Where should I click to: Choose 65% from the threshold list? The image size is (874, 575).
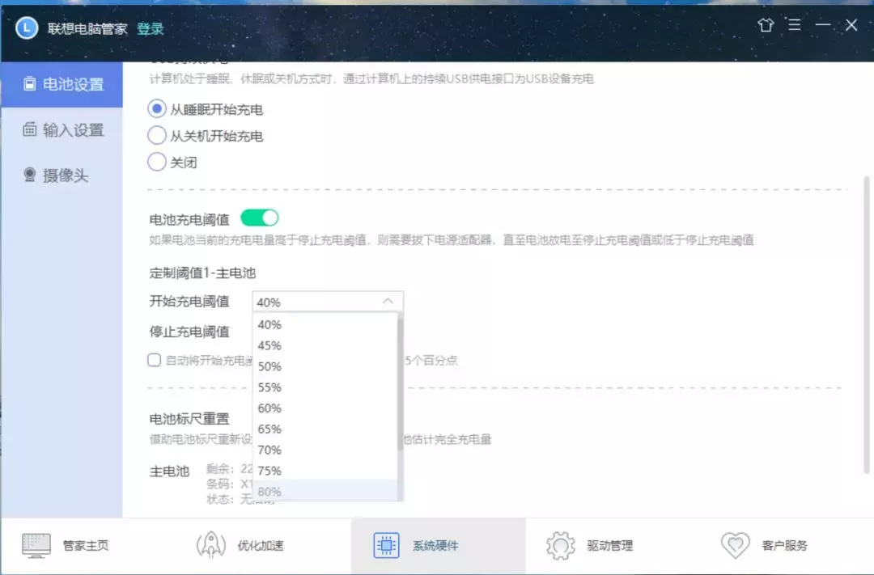325,429
